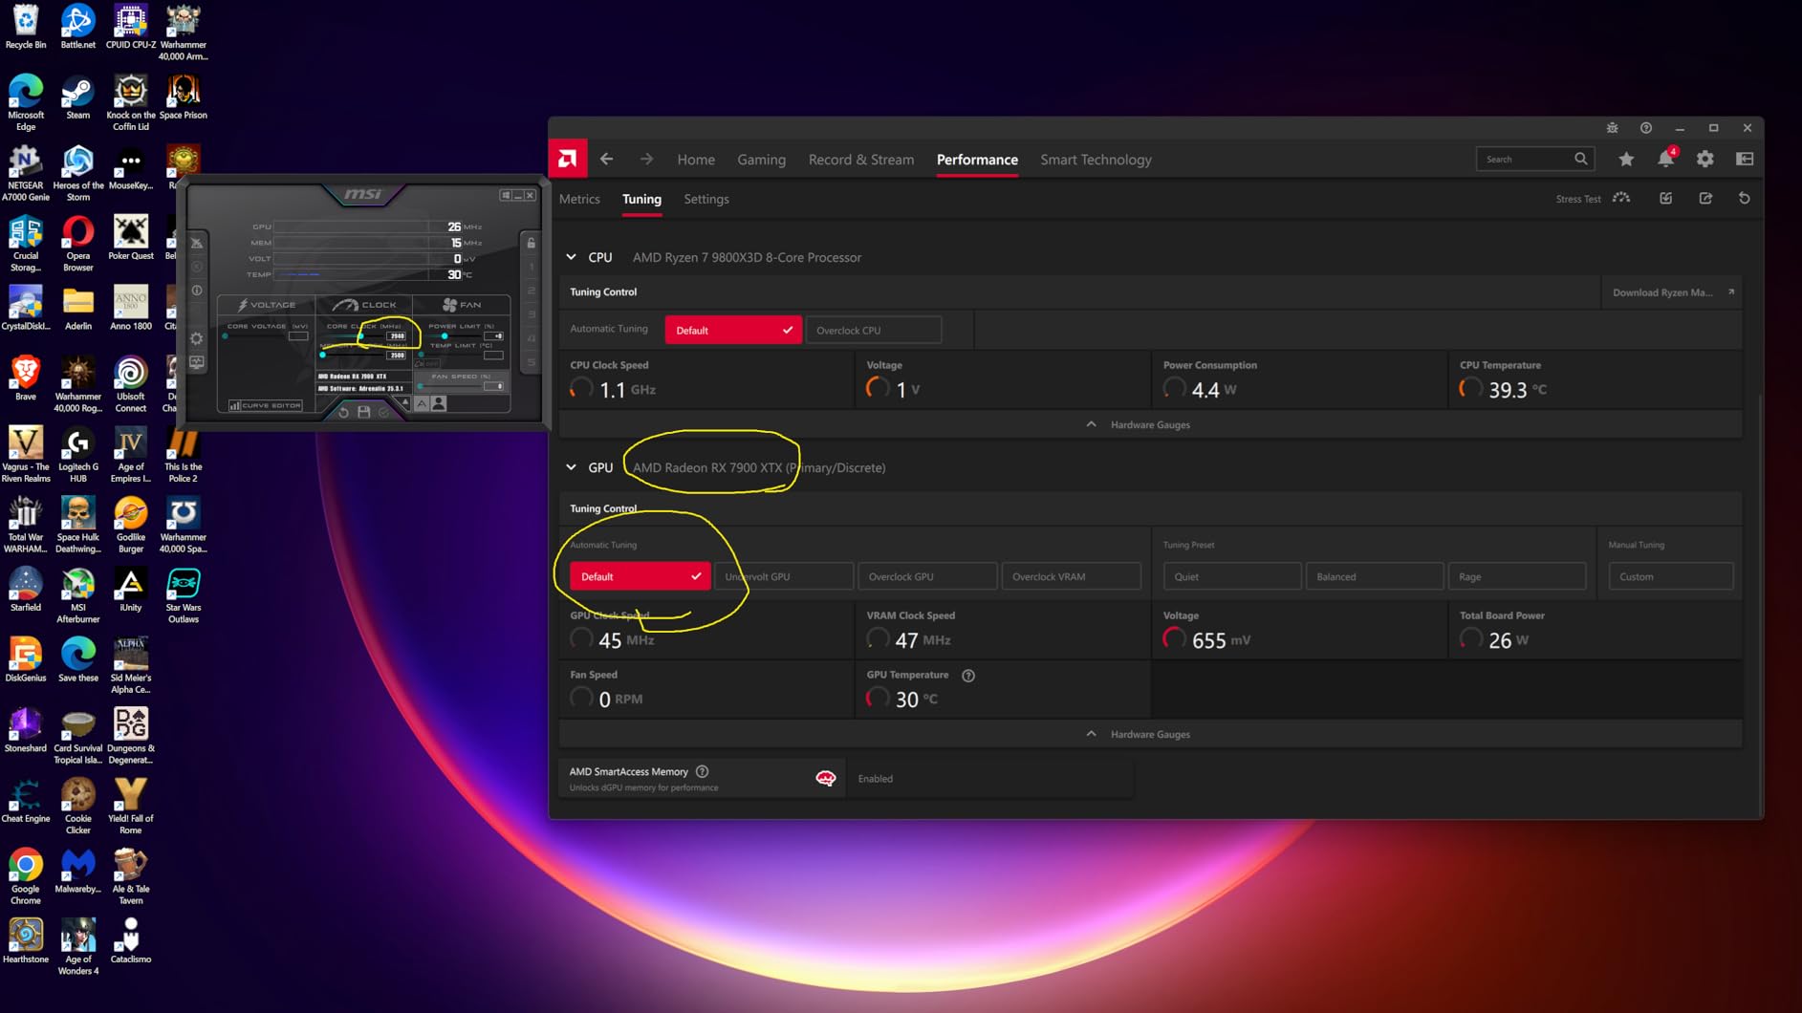This screenshot has height=1013, width=1802.
Task: Choose Overclock GPU tuning option
Action: (927, 576)
